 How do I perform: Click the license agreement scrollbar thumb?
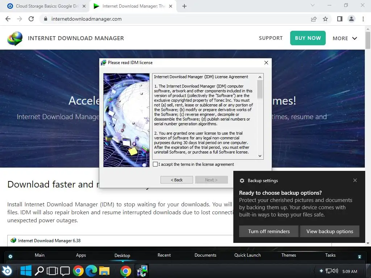[260, 89]
